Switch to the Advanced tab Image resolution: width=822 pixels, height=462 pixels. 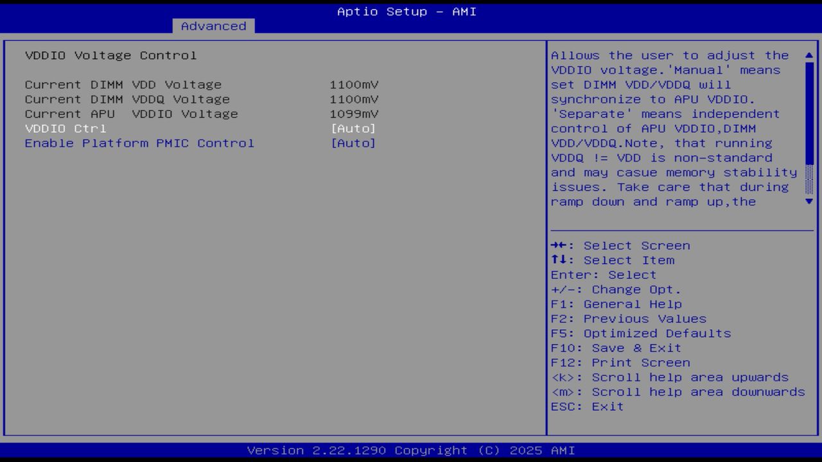point(213,26)
